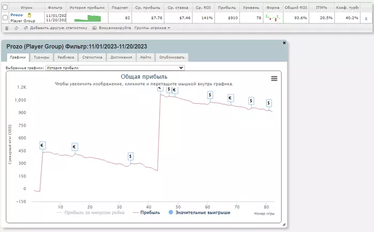This screenshot has width=374, height=232.
Task: Sort by the Форма column header
Action: (273, 7)
